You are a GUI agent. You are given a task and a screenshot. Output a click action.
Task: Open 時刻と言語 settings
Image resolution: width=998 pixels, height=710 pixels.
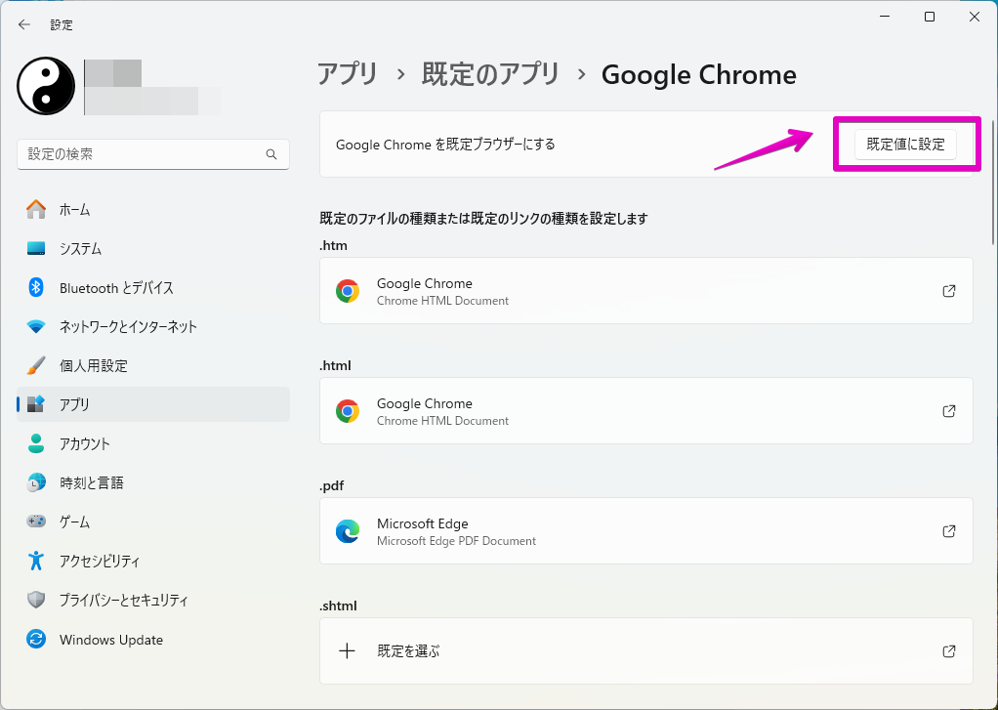coord(153,482)
